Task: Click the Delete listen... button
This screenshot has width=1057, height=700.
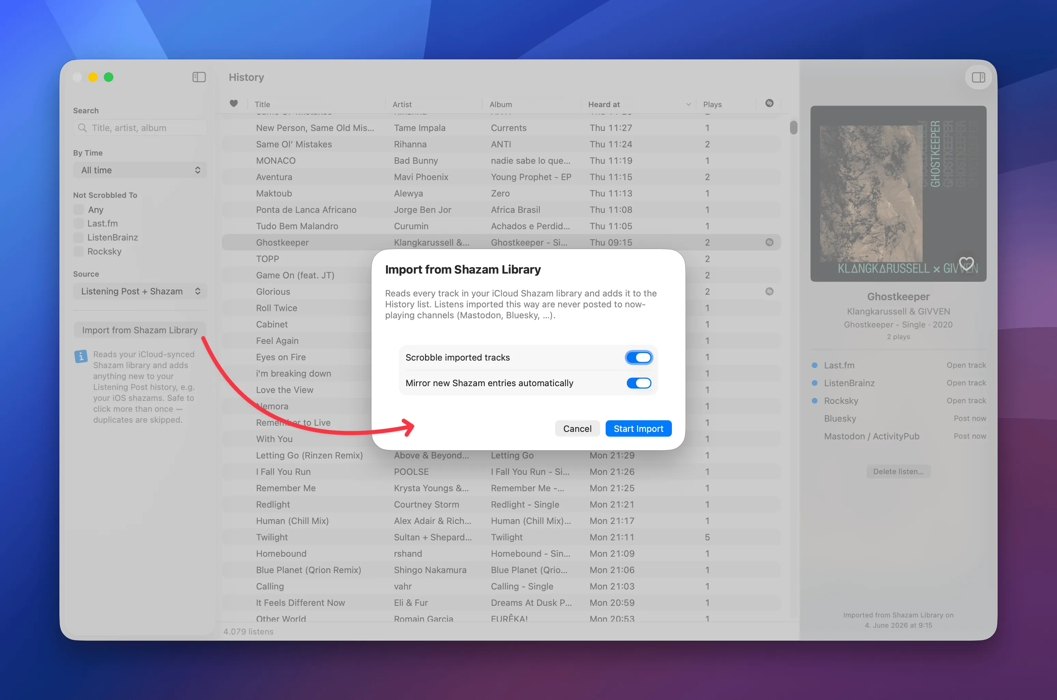Action: click(x=898, y=471)
